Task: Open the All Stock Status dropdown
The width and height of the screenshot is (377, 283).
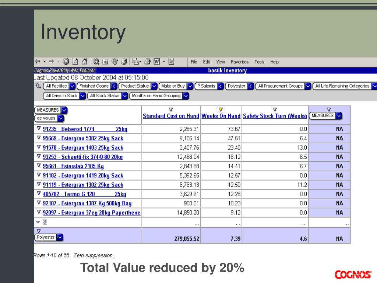Action: coord(124,96)
